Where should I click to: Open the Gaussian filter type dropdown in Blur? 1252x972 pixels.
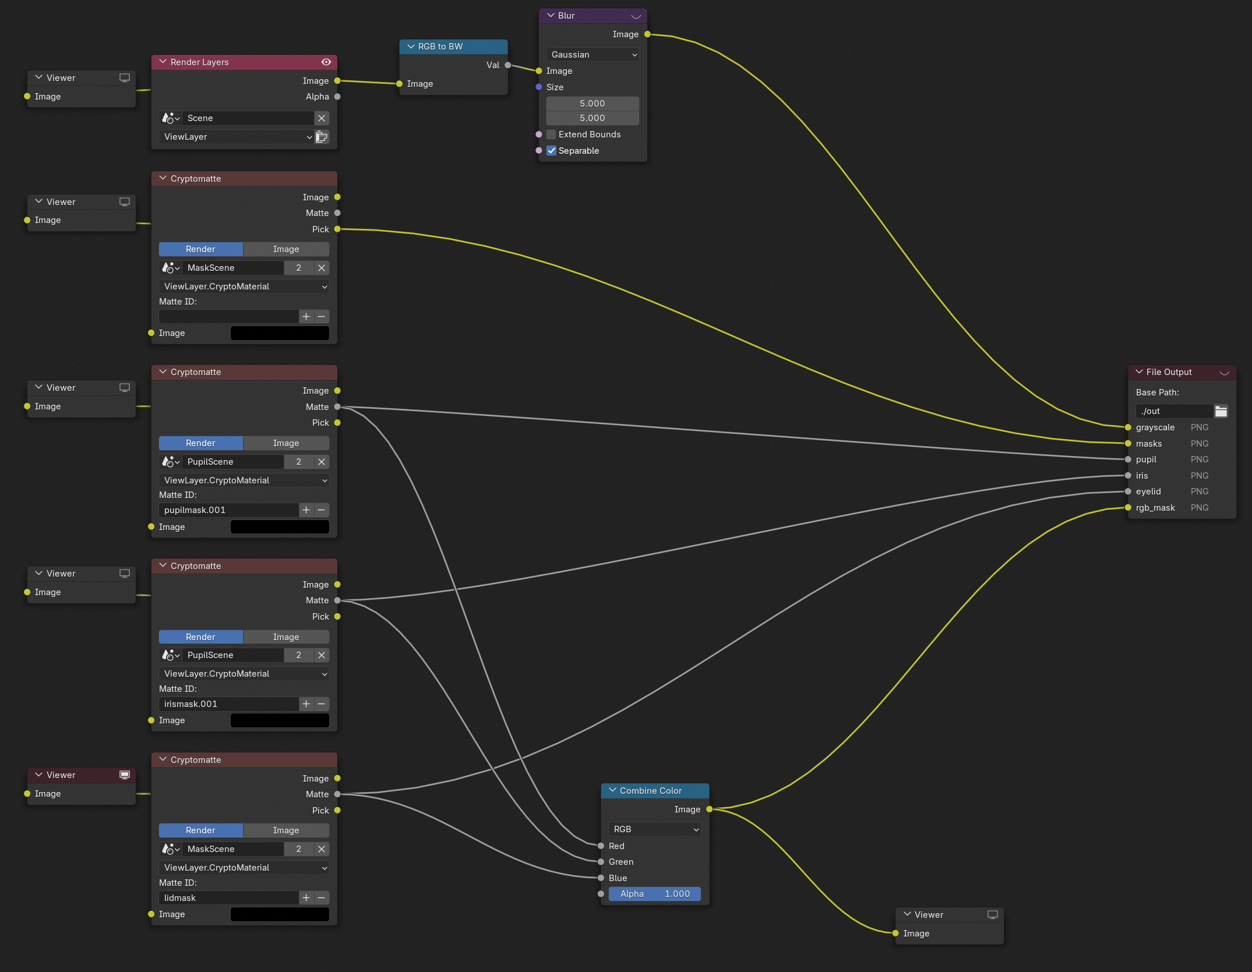pyautogui.click(x=592, y=54)
